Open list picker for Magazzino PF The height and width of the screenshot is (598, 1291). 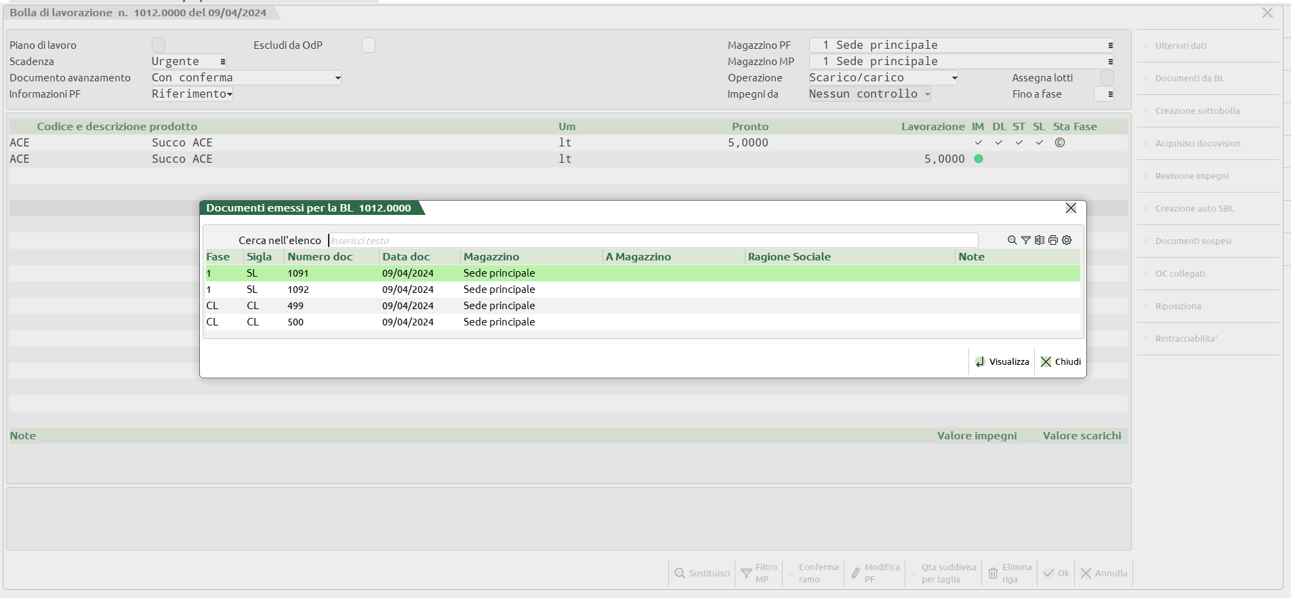(1110, 45)
